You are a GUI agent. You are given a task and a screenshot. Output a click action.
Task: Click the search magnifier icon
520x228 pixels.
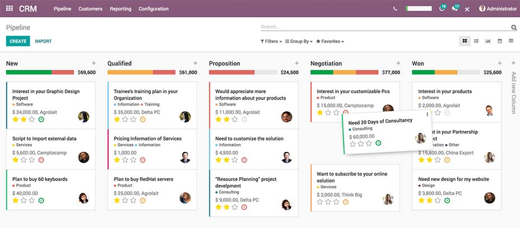514,27
